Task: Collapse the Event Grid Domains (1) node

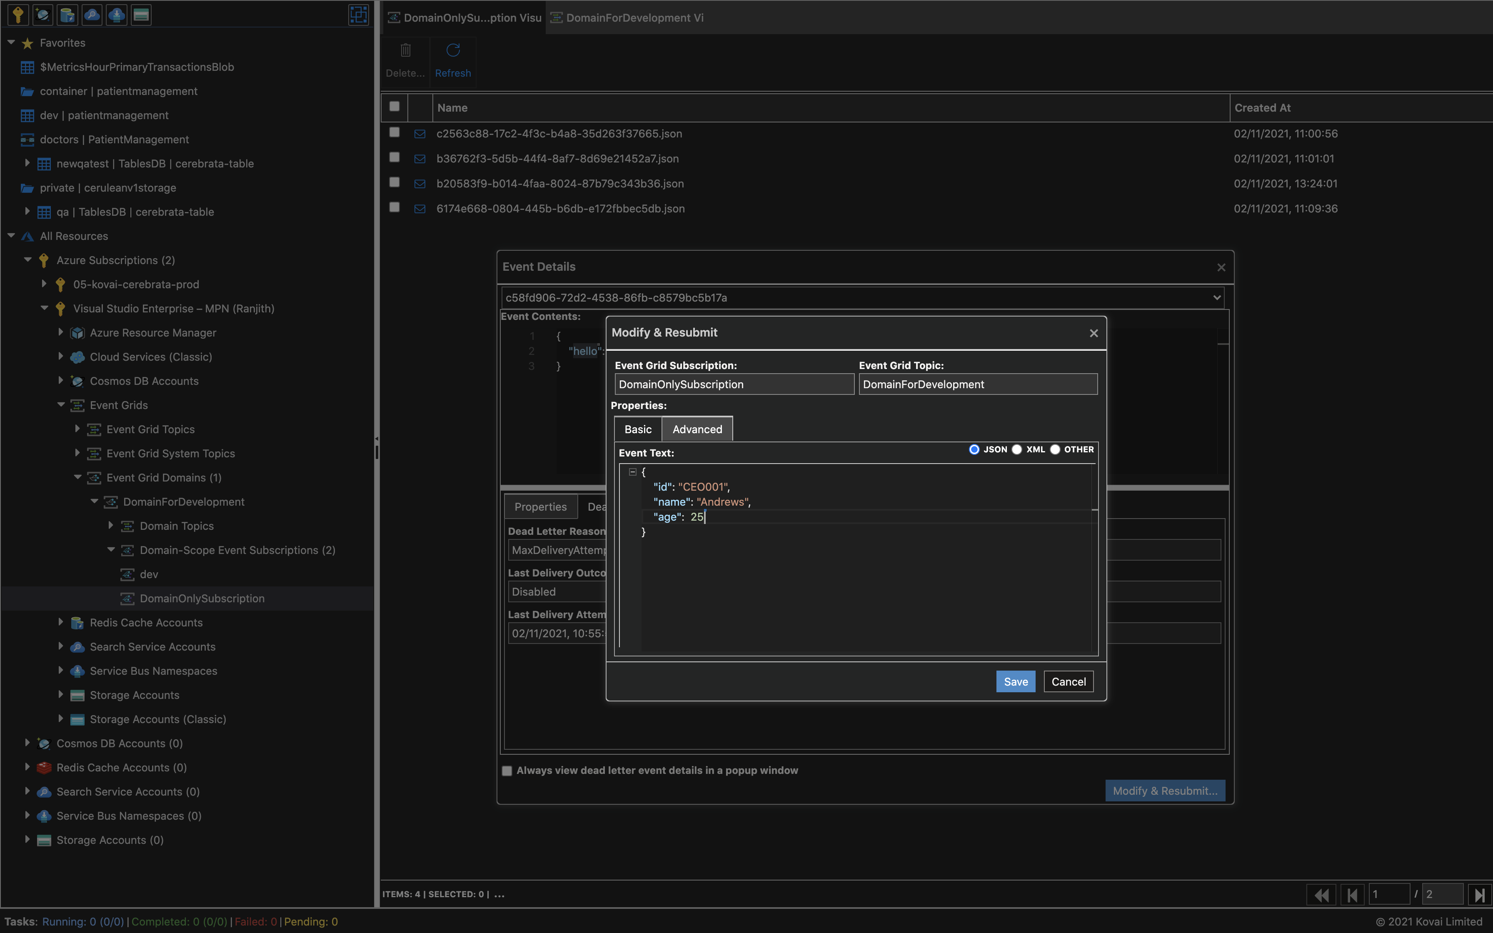Action: (x=77, y=477)
